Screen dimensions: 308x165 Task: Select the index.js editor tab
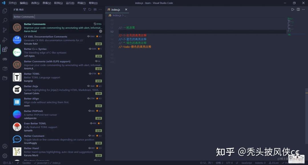click(117, 9)
